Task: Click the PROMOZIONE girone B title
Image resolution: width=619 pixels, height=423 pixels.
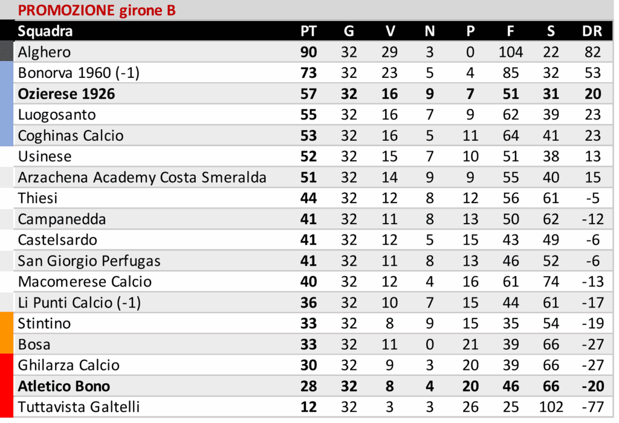Action: tap(97, 10)
